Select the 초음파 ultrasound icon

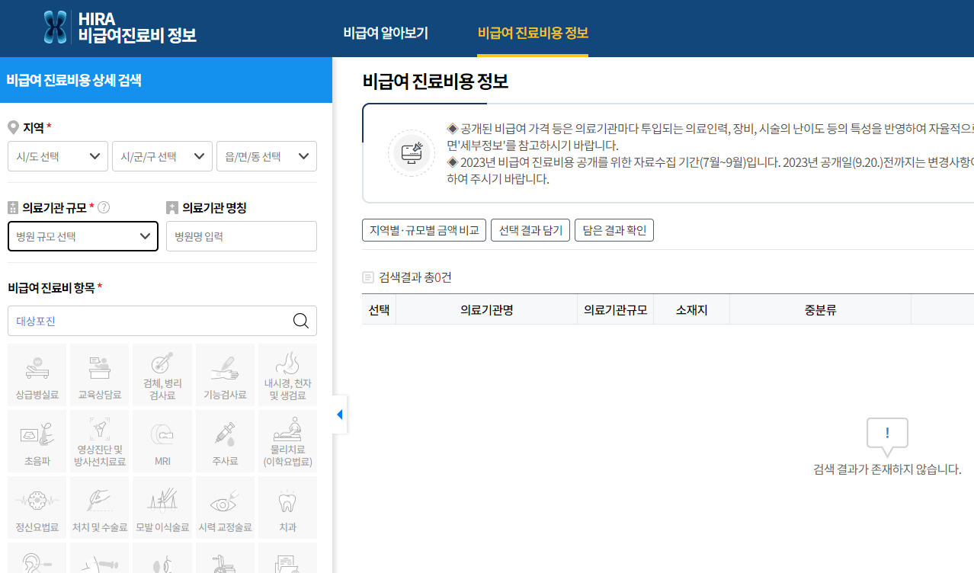[36, 440]
